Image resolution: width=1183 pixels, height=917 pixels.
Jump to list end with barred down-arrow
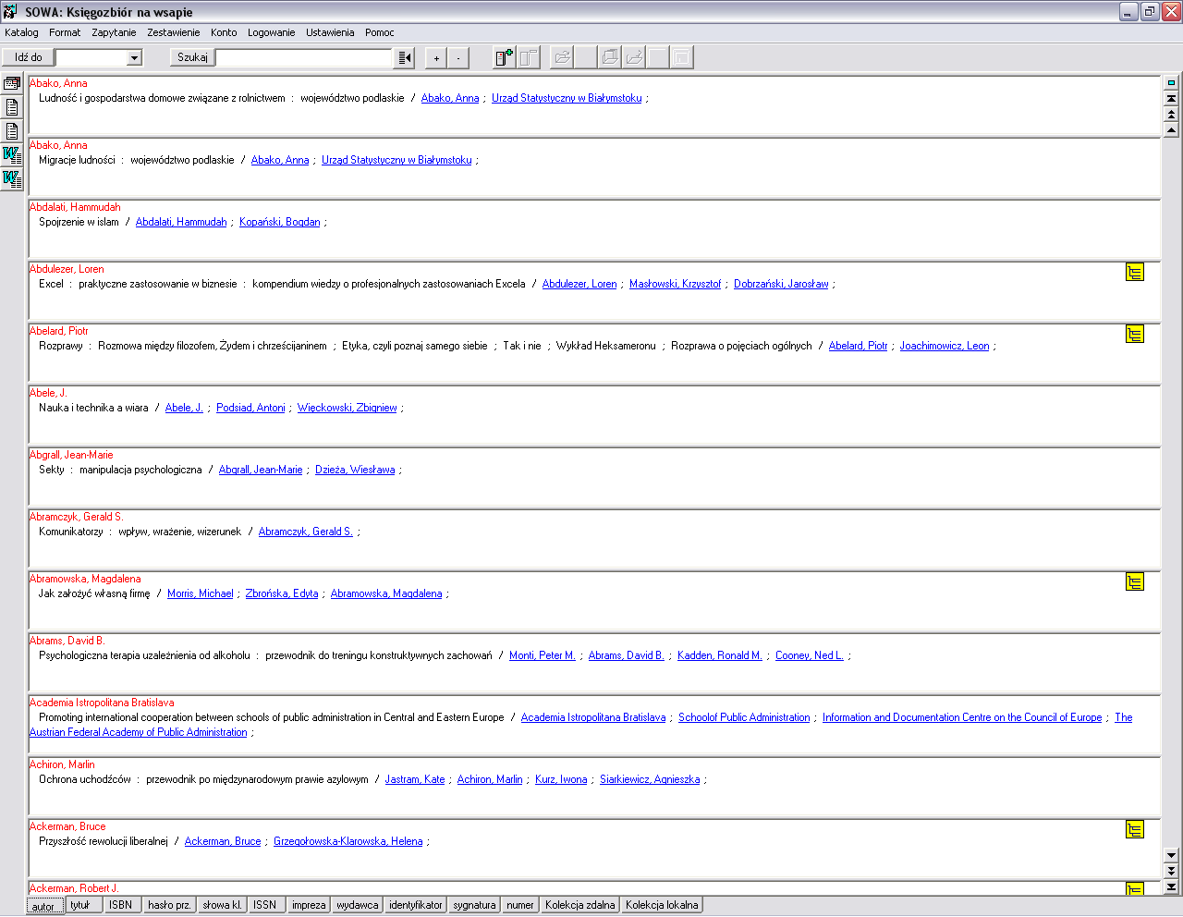(x=1171, y=886)
